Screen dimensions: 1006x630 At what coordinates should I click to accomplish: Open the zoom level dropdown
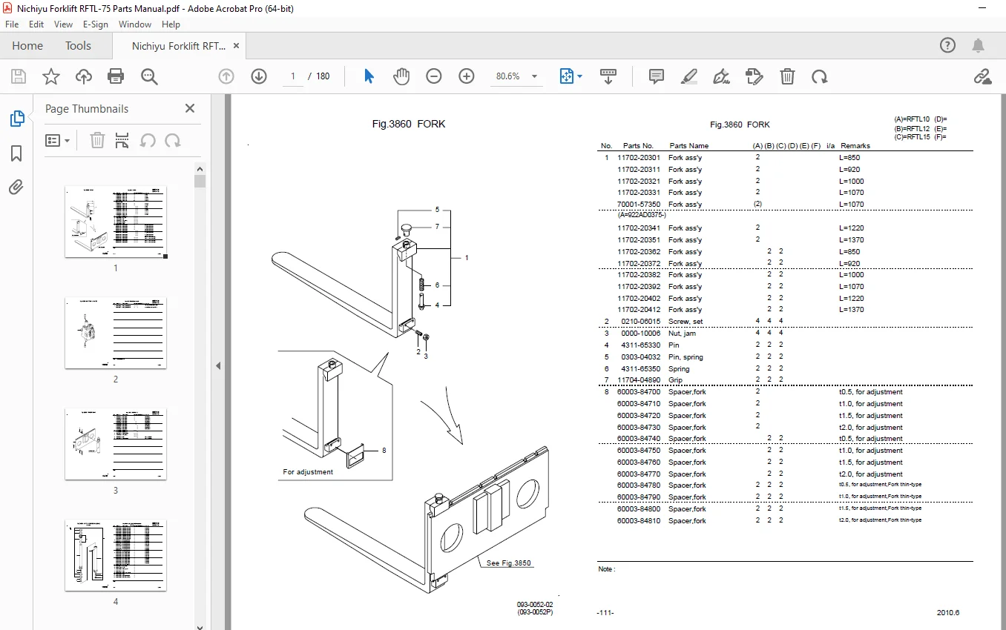tap(536, 76)
